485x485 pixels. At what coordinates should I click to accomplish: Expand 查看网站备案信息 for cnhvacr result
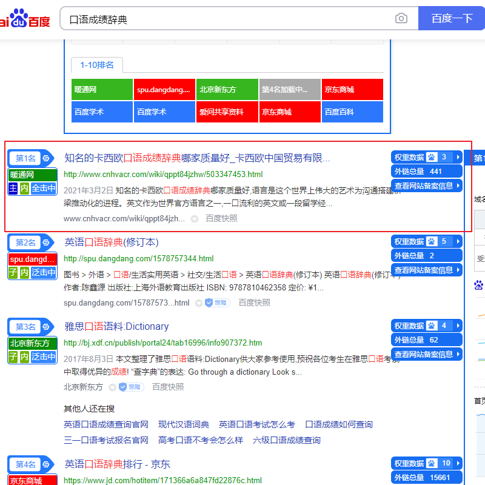427,186
